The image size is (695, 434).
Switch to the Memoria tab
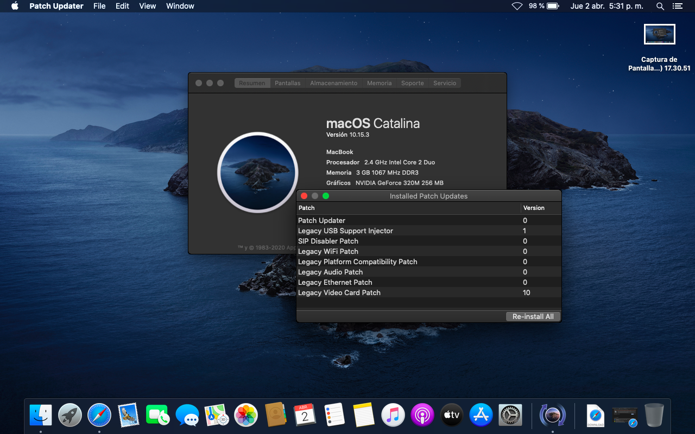point(380,83)
